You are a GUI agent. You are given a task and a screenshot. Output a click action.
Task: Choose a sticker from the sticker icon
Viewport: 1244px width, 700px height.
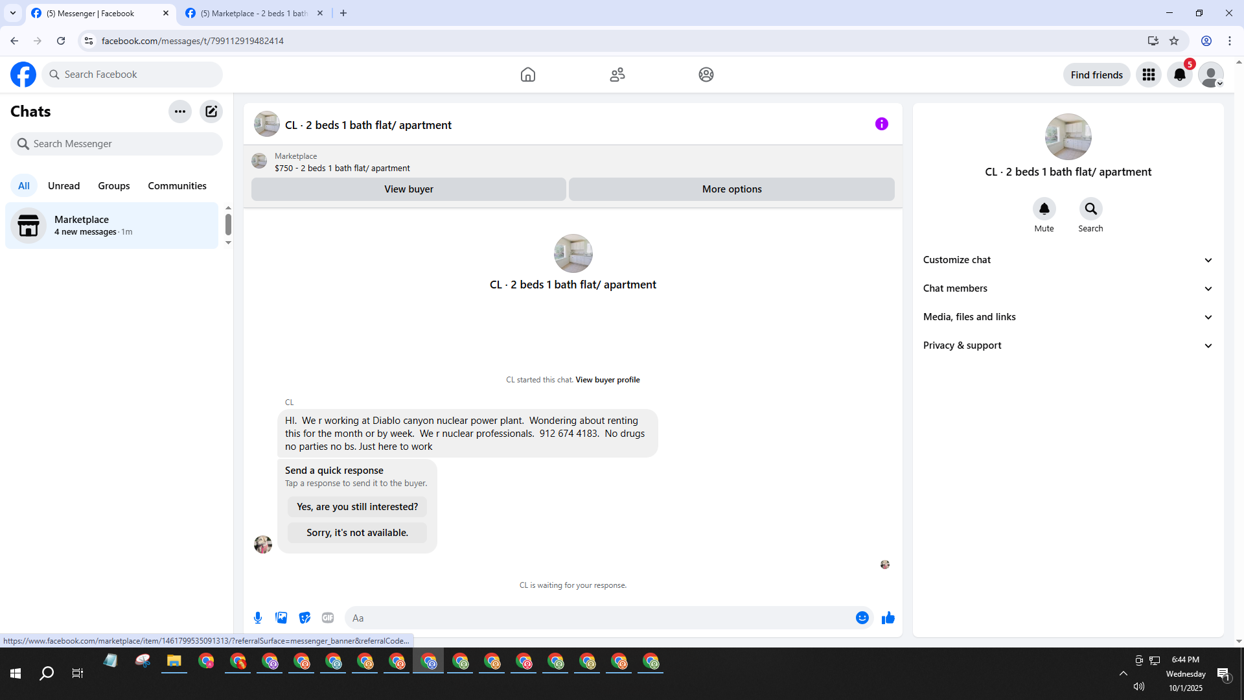[x=305, y=618]
